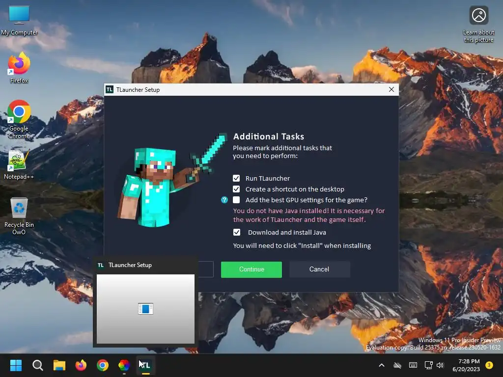This screenshot has width=503, height=377.
Task: Uncheck the Run TLauncher checkbox
Action: [x=236, y=178]
